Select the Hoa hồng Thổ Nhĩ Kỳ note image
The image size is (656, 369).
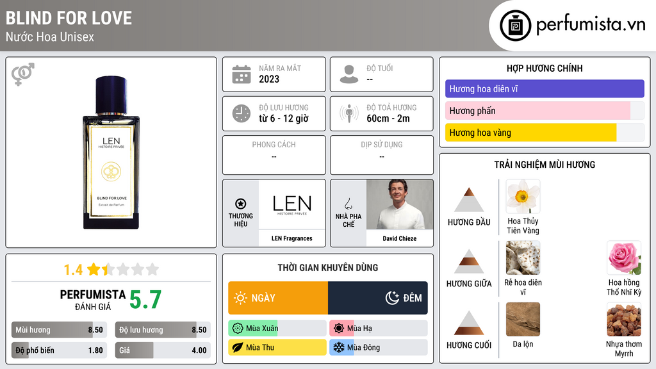[x=624, y=258]
